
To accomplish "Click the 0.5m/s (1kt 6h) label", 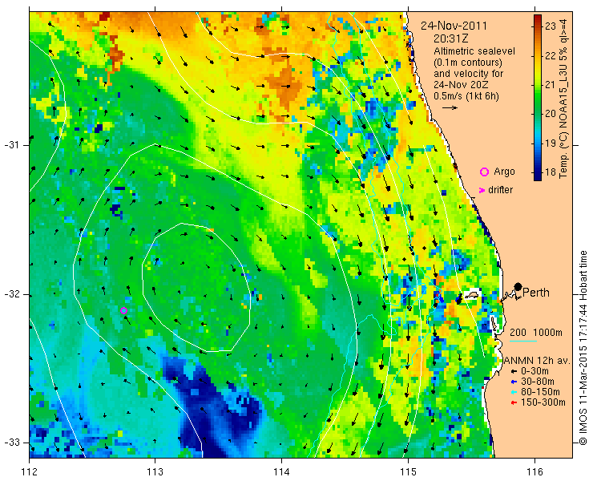I will [x=466, y=96].
